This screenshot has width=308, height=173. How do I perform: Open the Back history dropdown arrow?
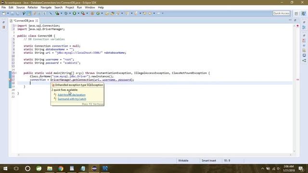[x=154, y=13]
